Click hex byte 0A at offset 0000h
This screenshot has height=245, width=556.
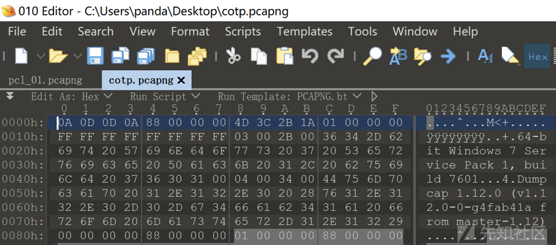(x=64, y=123)
